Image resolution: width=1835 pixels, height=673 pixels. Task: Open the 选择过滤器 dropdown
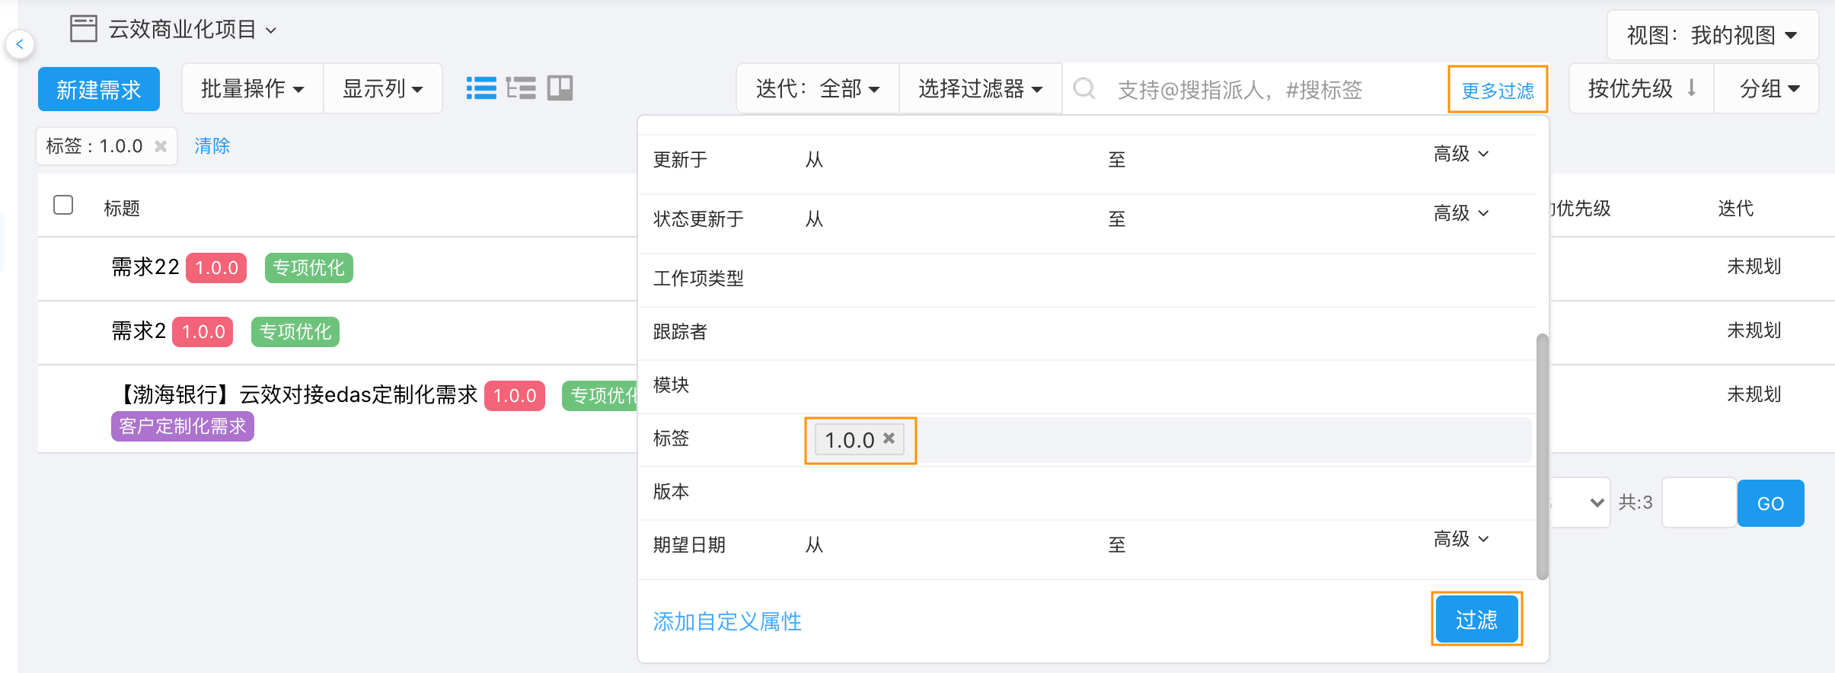[980, 89]
